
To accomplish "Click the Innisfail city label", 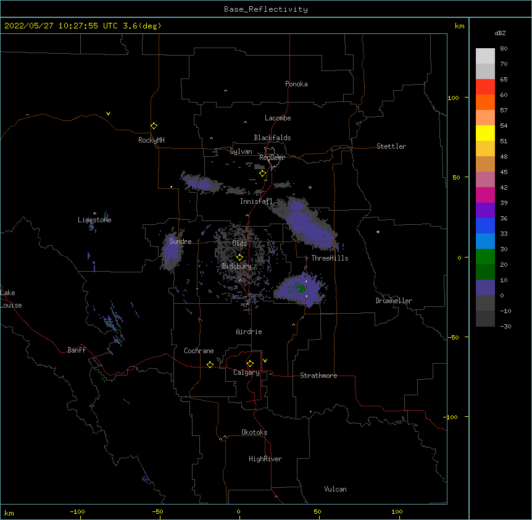I will pos(256,201).
